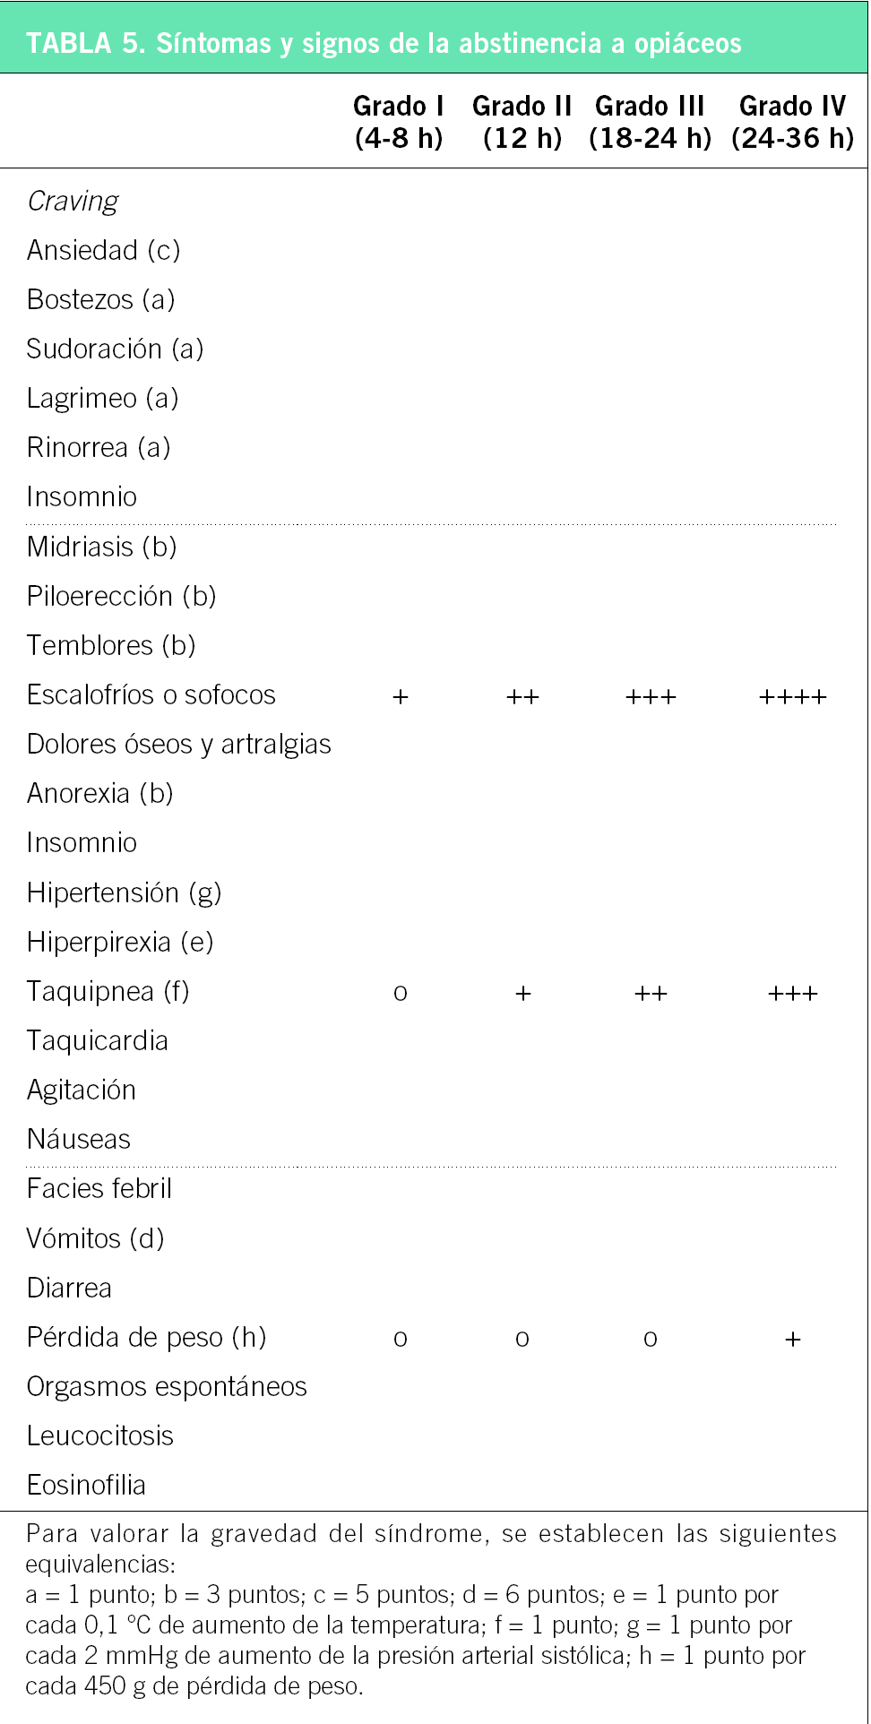Click the Craving row label
Viewport: 871px width, 1724px height.
73,202
